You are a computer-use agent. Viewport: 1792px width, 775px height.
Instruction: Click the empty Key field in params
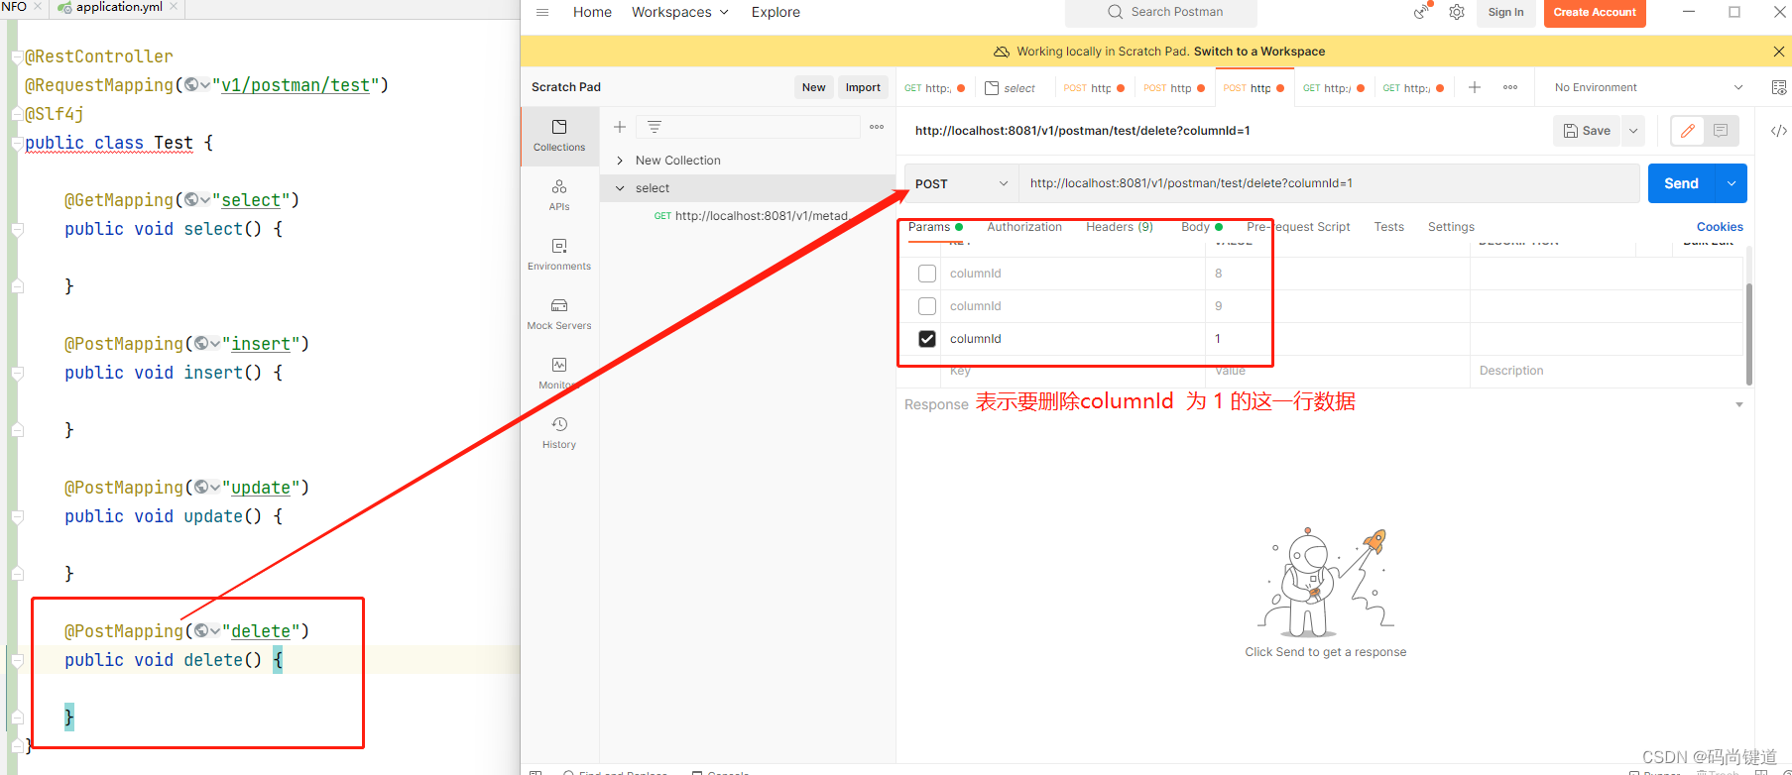click(1072, 371)
